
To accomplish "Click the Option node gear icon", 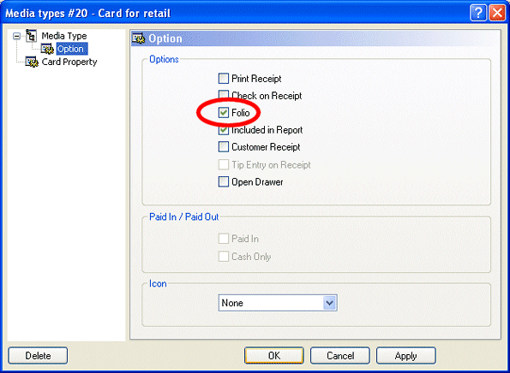I will (47, 49).
